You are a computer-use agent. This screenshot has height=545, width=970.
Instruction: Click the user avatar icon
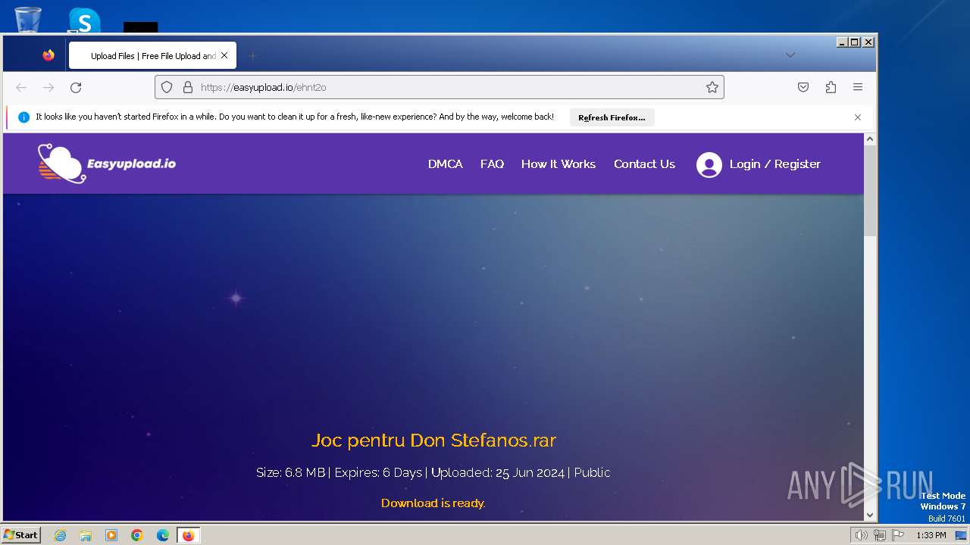coord(709,164)
